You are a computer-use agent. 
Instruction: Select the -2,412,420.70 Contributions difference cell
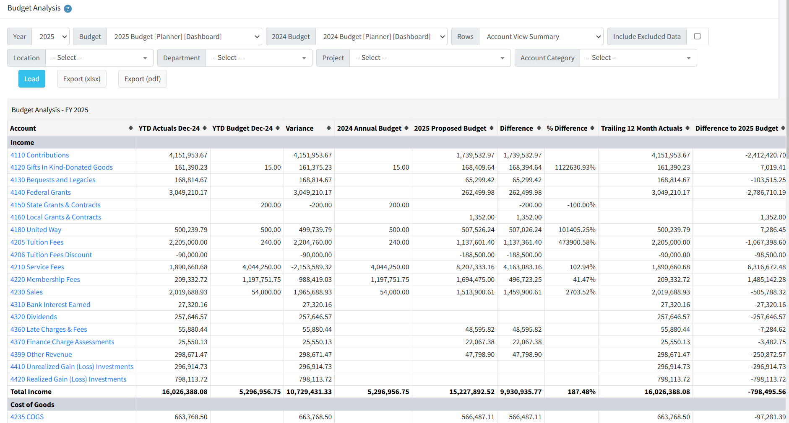pos(766,155)
